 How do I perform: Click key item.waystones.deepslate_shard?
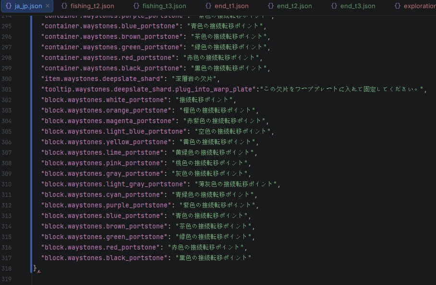pos(102,79)
